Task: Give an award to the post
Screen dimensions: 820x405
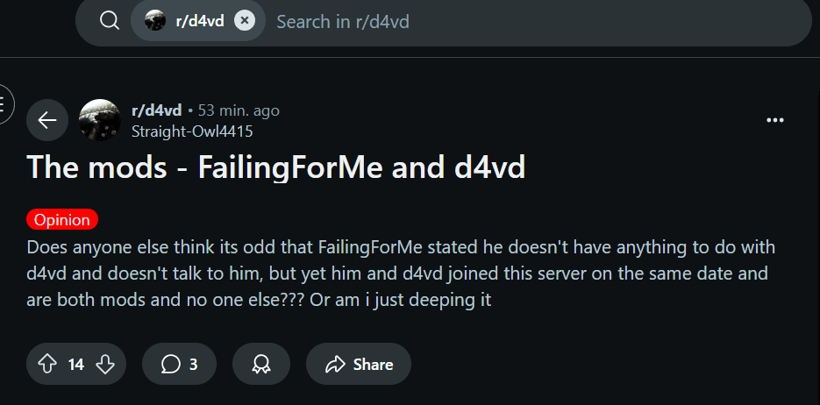Action: 260,364
